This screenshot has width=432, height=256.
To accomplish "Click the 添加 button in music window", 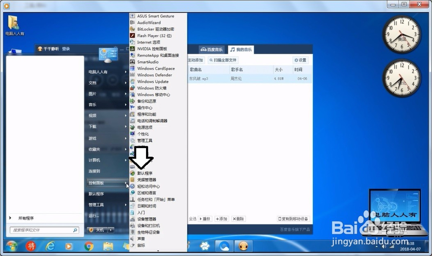I will pos(222,219).
